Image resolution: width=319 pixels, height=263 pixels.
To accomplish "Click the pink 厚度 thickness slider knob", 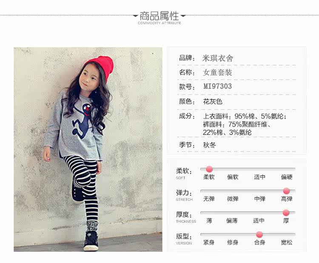I will click(286, 213).
